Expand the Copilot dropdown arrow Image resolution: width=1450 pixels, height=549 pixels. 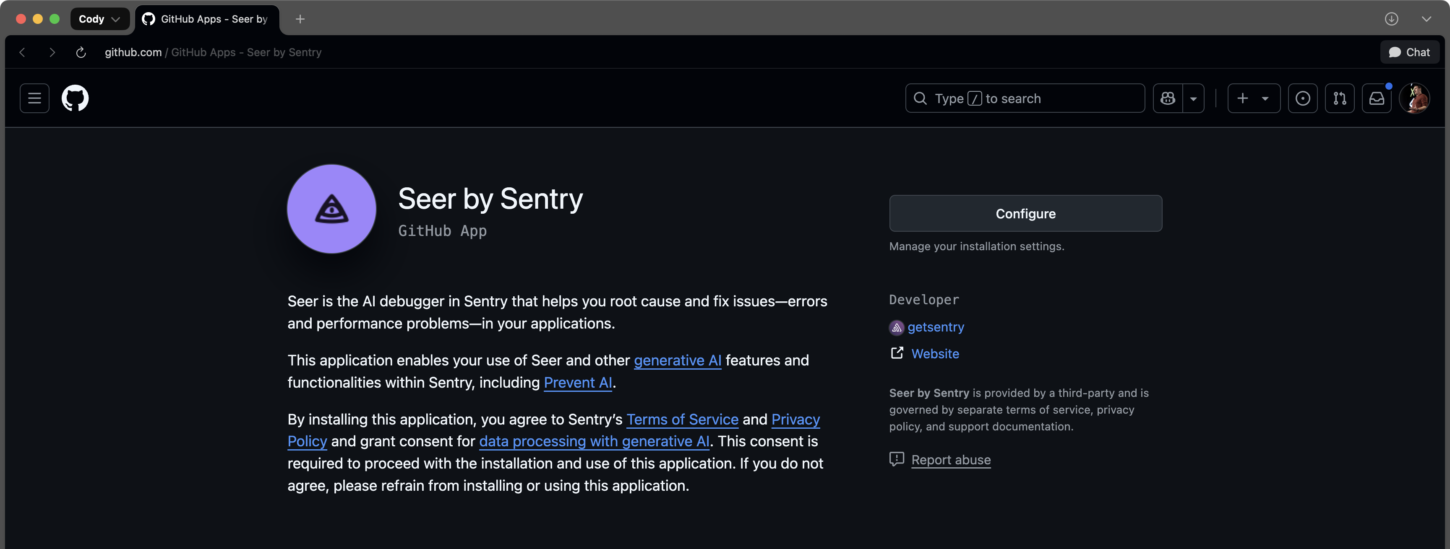[1193, 98]
